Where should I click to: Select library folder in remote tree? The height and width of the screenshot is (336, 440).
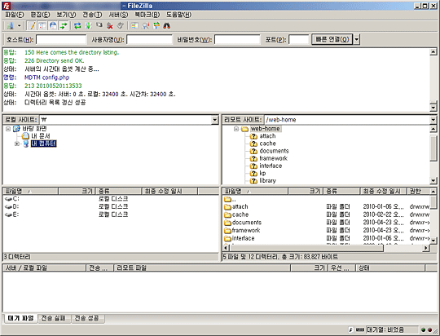tap(267, 181)
